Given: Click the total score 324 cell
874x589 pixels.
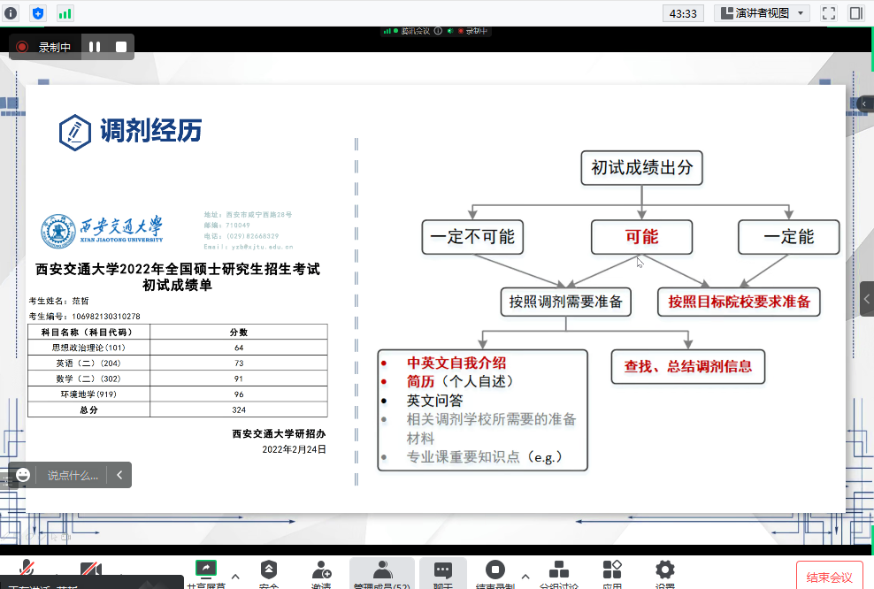Looking at the screenshot, I should pos(239,410).
